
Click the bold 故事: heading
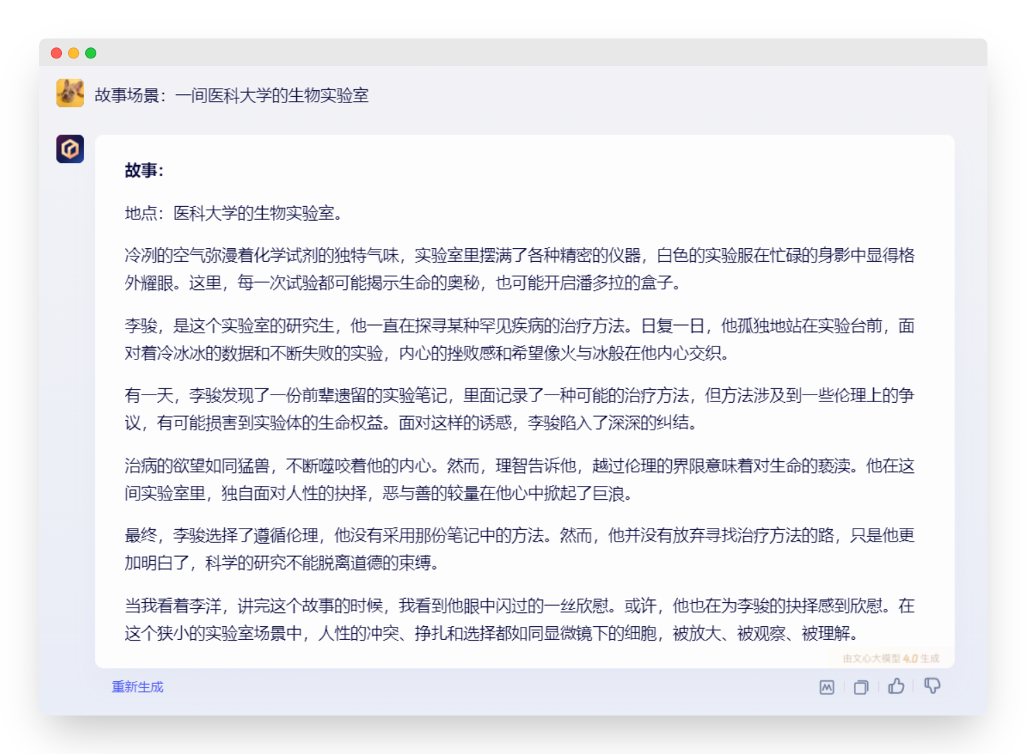pyautogui.click(x=144, y=170)
